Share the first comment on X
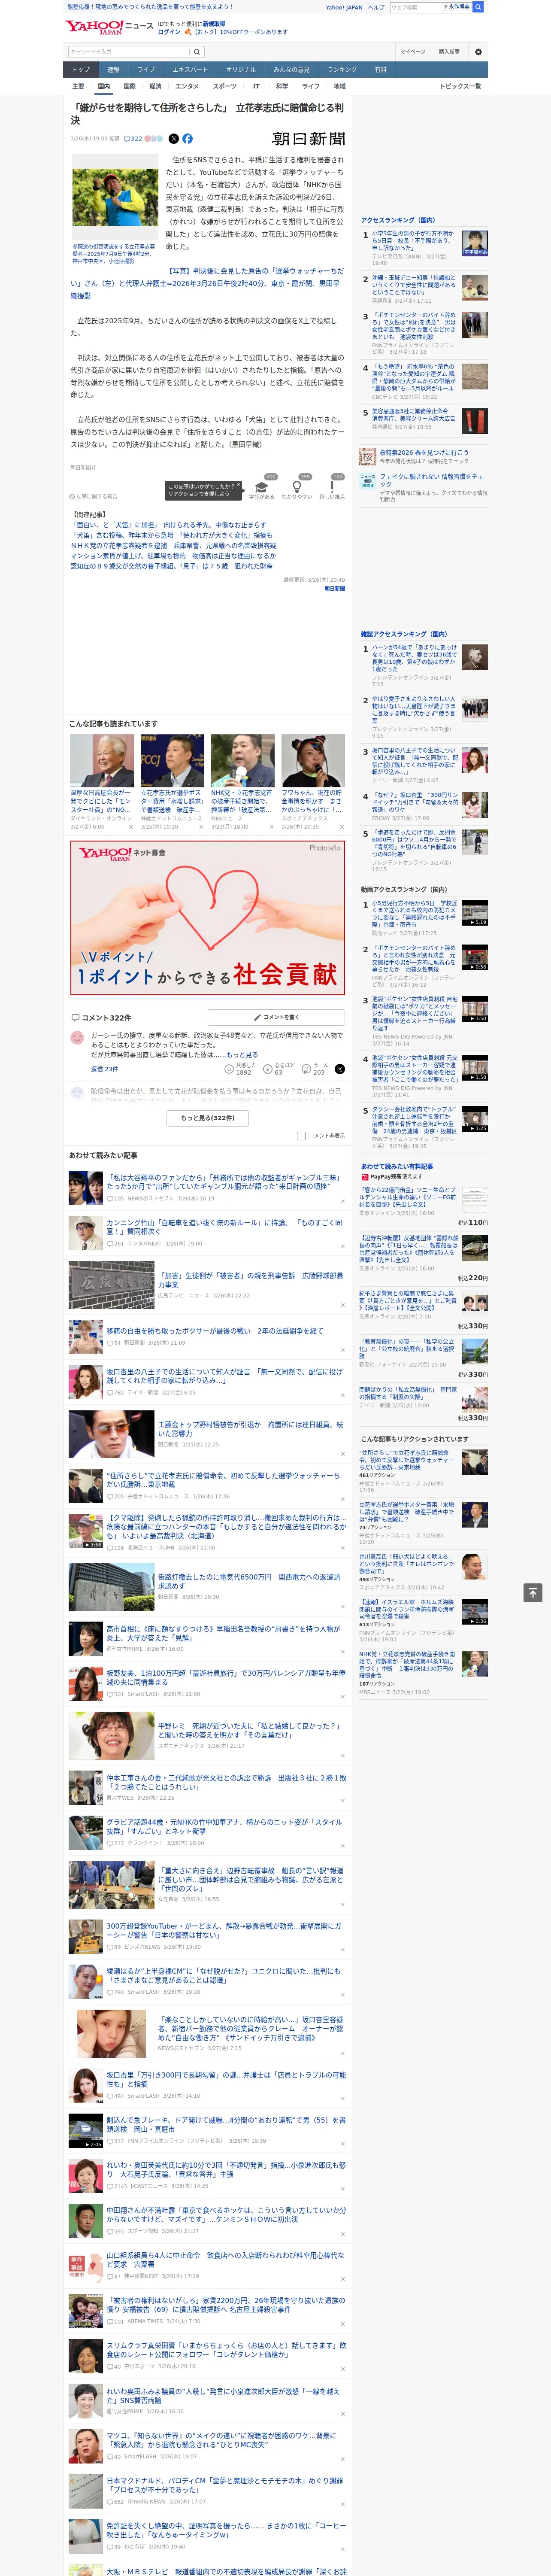 [x=340, y=1069]
